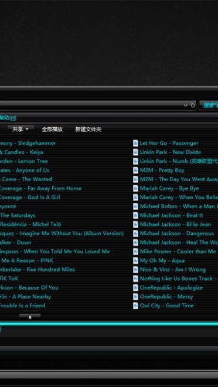Select the file Coverage - Far Away From Home
This screenshot has width=218, height=387.
[40, 188]
